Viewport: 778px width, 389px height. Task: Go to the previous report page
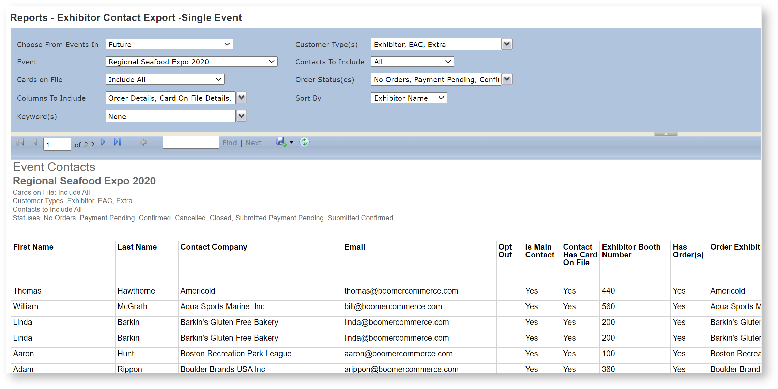pos(35,142)
